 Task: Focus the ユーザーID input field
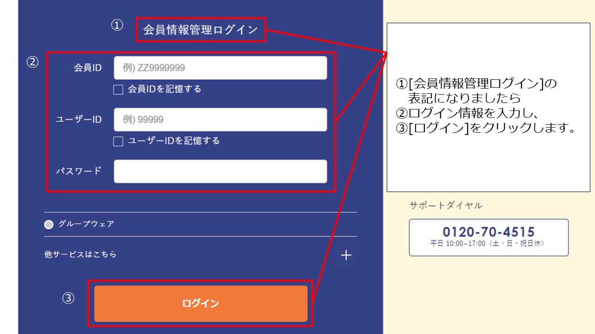point(220,120)
